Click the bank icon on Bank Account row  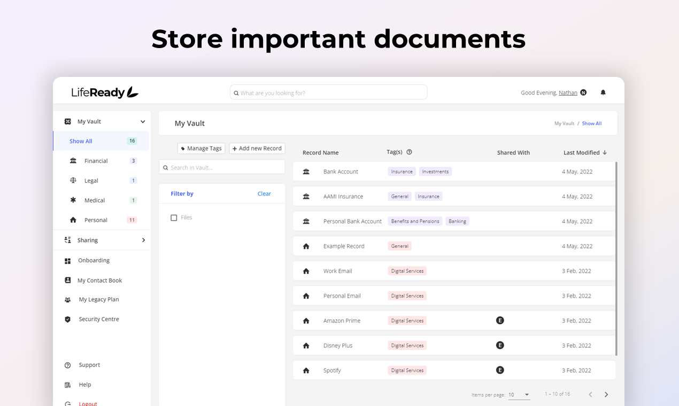(x=306, y=171)
